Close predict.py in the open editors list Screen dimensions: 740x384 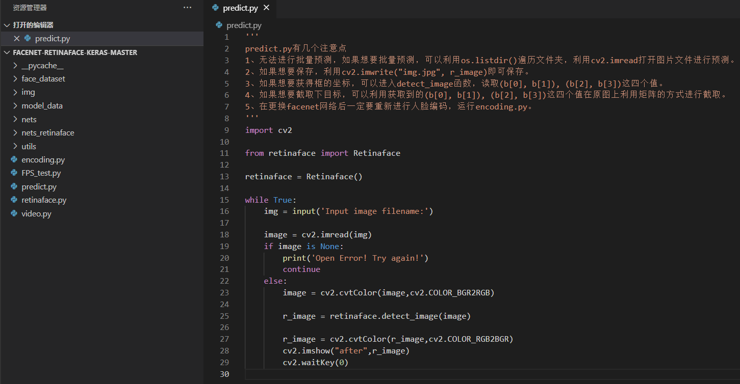(16, 38)
